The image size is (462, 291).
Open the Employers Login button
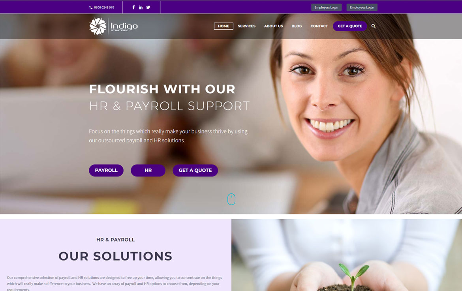[326, 8]
